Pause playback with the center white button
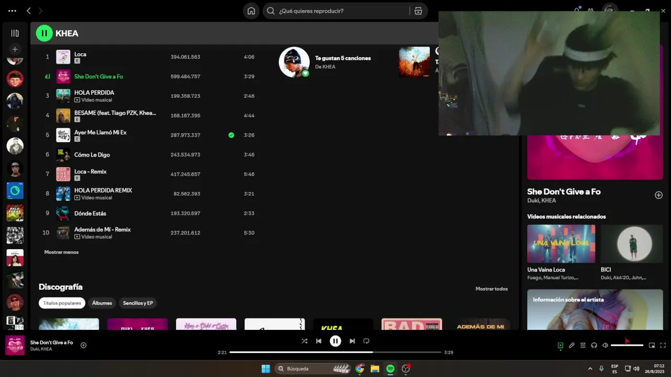This screenshot has height=377, width=671. point(335,341)
